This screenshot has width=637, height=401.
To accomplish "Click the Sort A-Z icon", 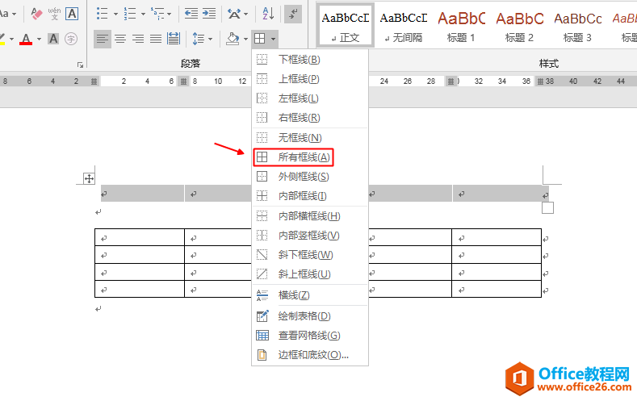I will click(268, 14).
